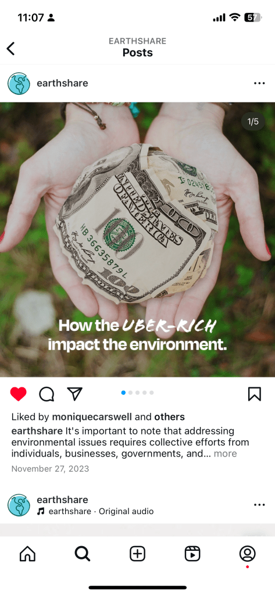Open the moniquecarswell profile link
The height and width of the screenshot is (595, 275).
[x=92, y=417]
